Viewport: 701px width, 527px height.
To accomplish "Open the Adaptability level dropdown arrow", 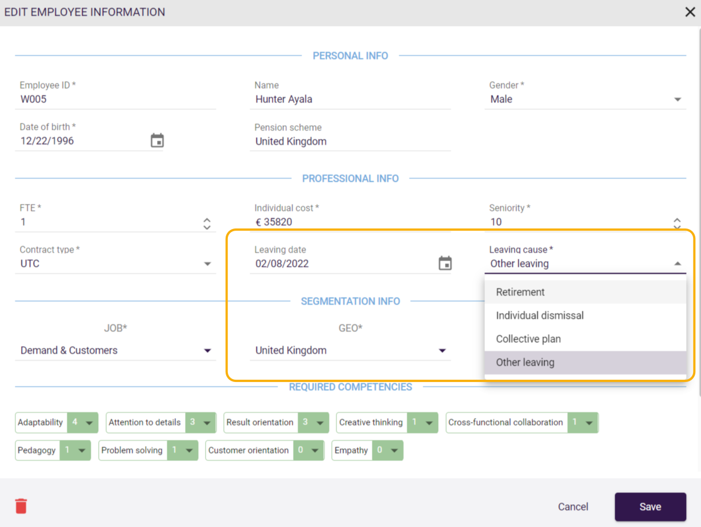I will [89, 423].
